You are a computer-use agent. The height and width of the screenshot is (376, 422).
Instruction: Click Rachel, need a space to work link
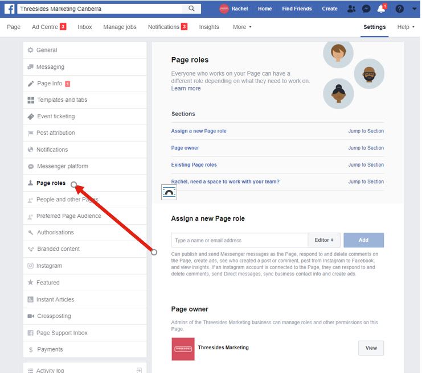tap(226, 182)
